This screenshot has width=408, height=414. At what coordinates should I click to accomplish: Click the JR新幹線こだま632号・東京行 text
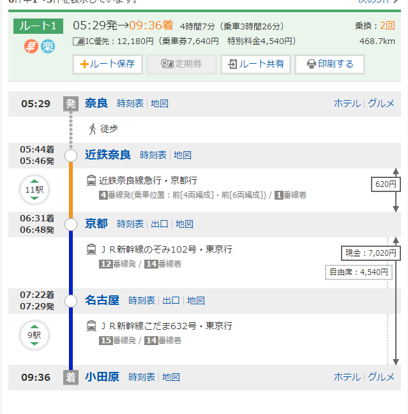[167, 326]
